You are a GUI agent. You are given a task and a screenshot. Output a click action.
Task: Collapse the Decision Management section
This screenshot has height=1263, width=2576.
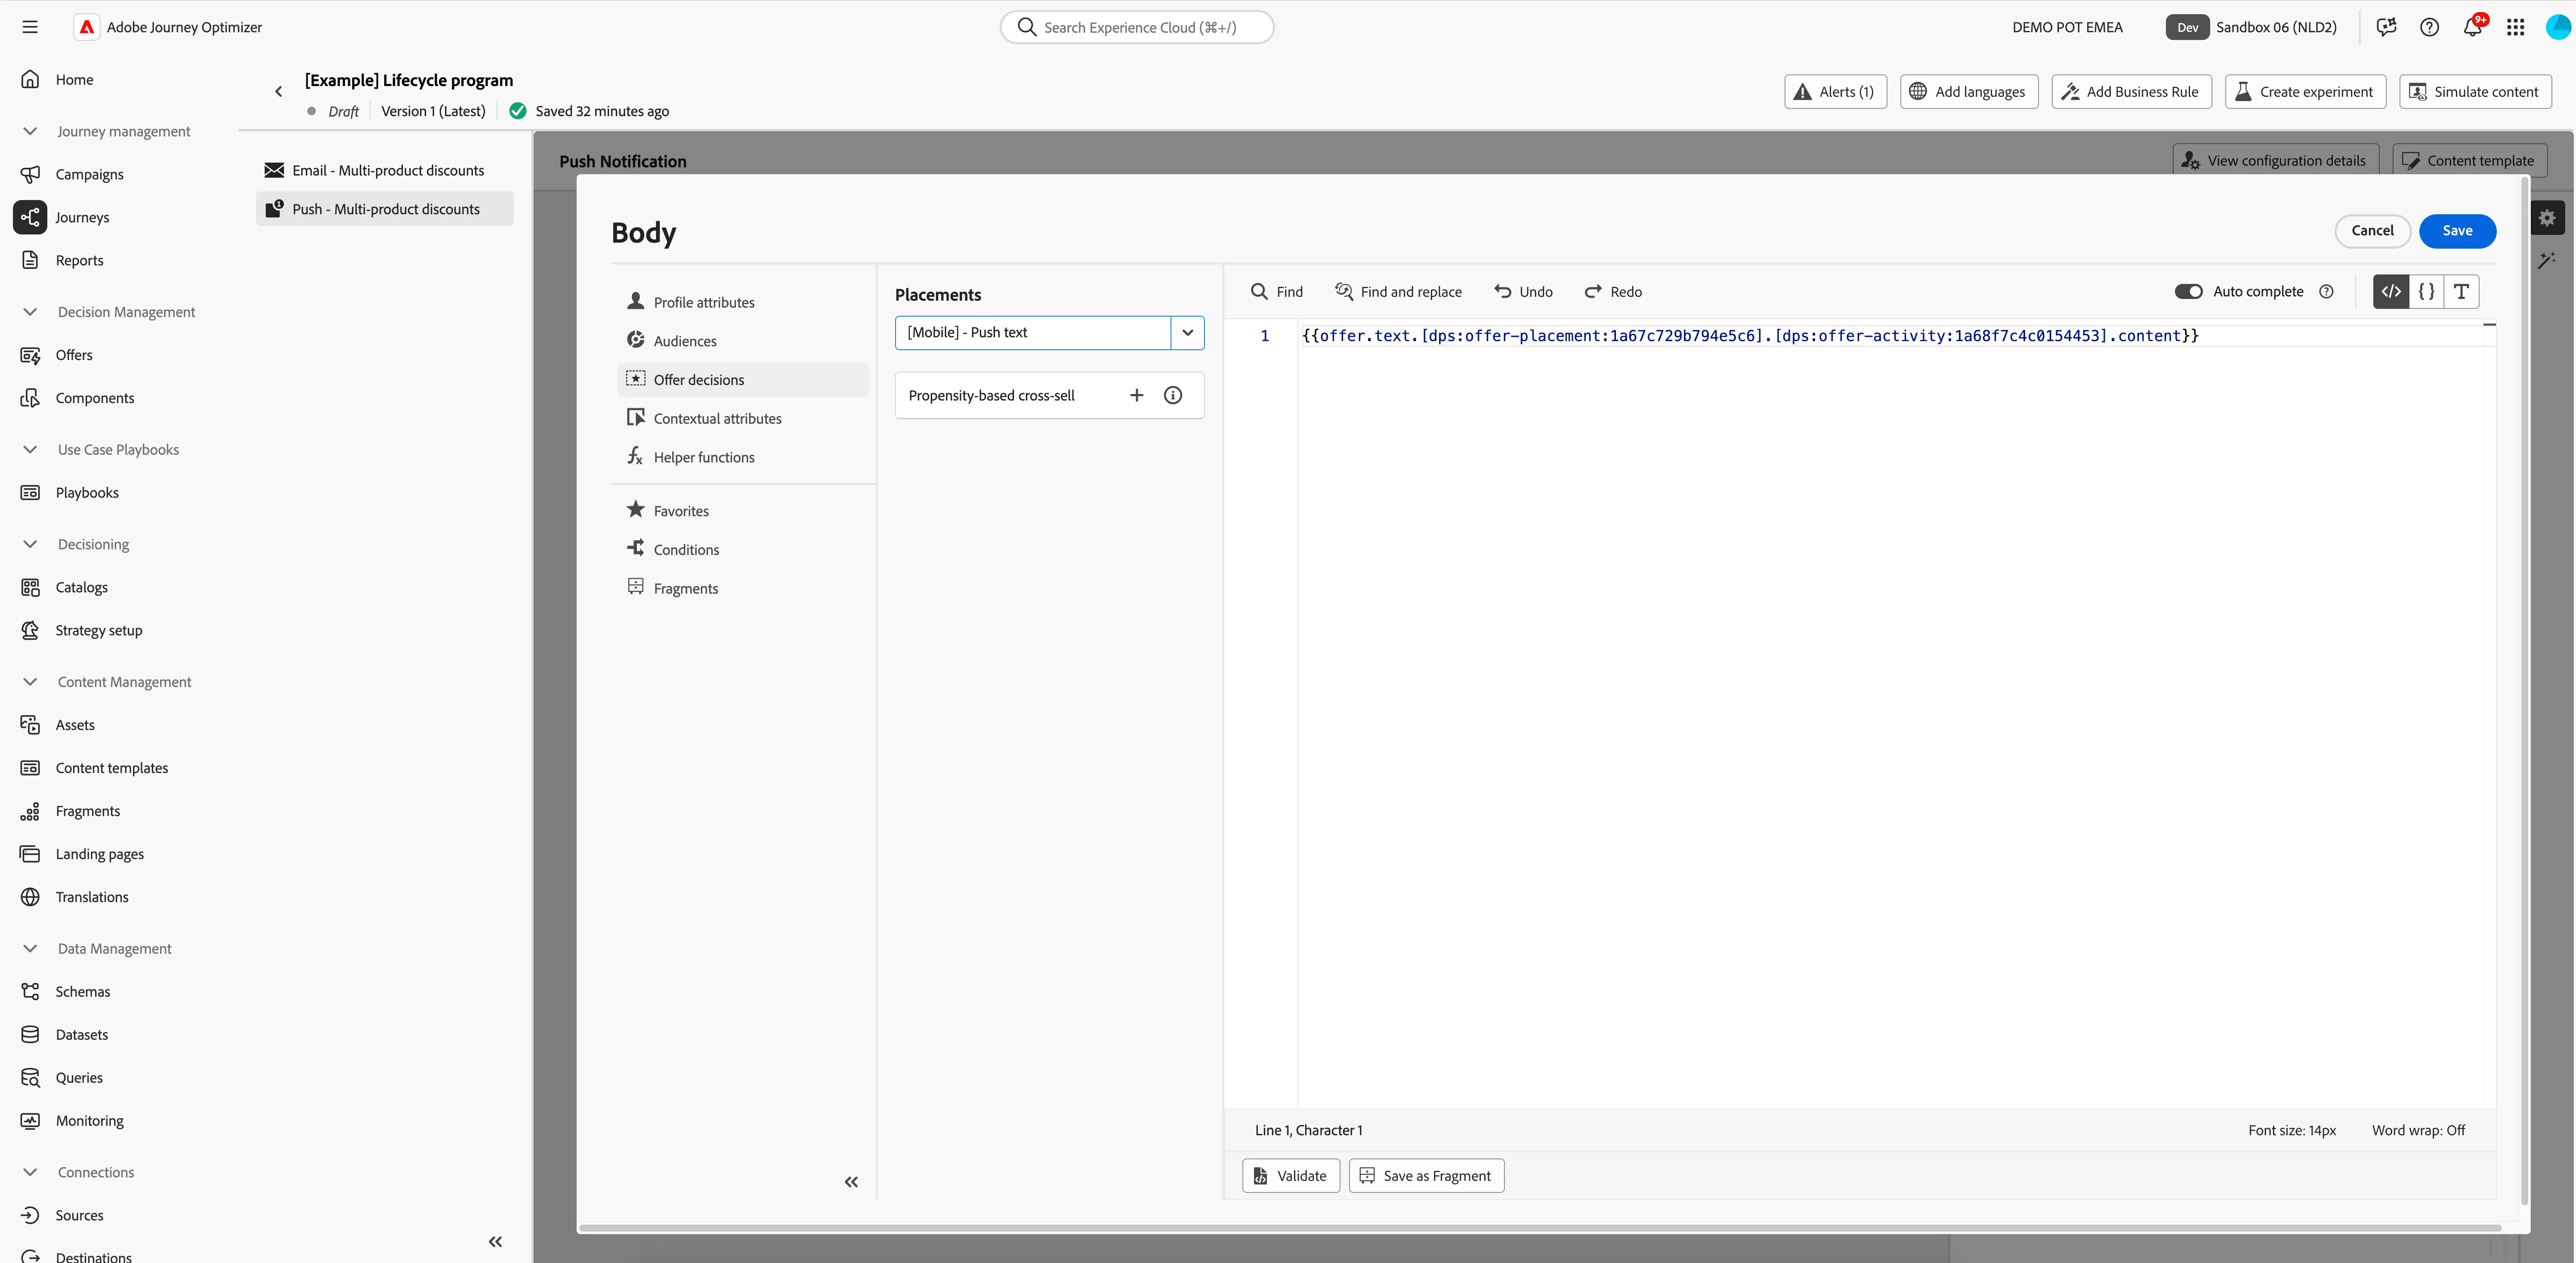tap(30, 312)
